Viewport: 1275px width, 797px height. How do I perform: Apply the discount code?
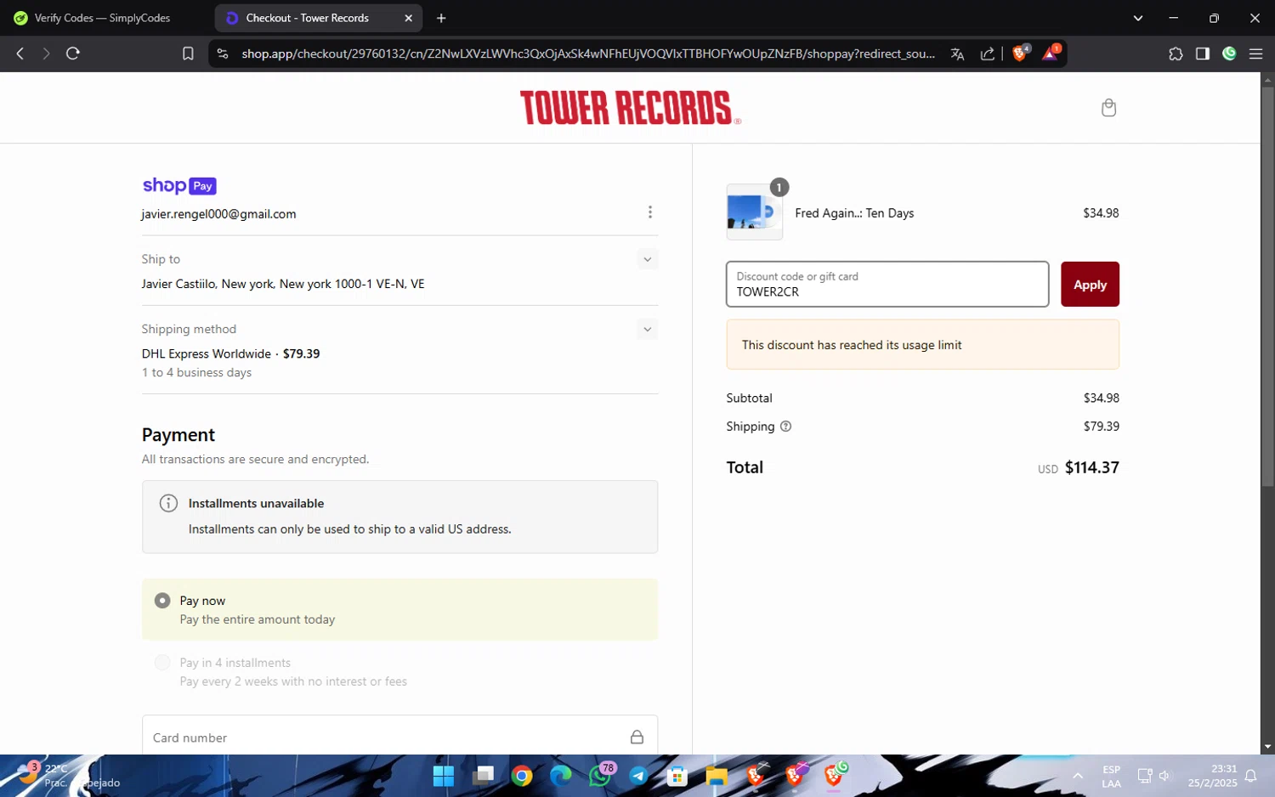click(x=1090, y=284)
